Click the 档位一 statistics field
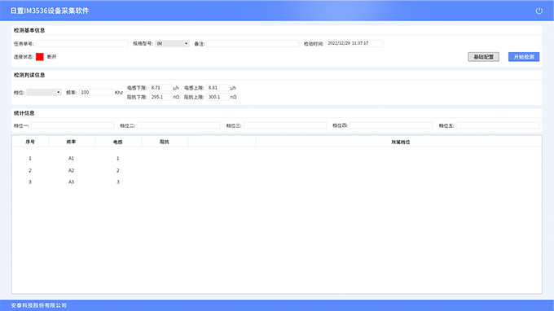Viewport: 554px width, 311px height. [x=73, y=125]
